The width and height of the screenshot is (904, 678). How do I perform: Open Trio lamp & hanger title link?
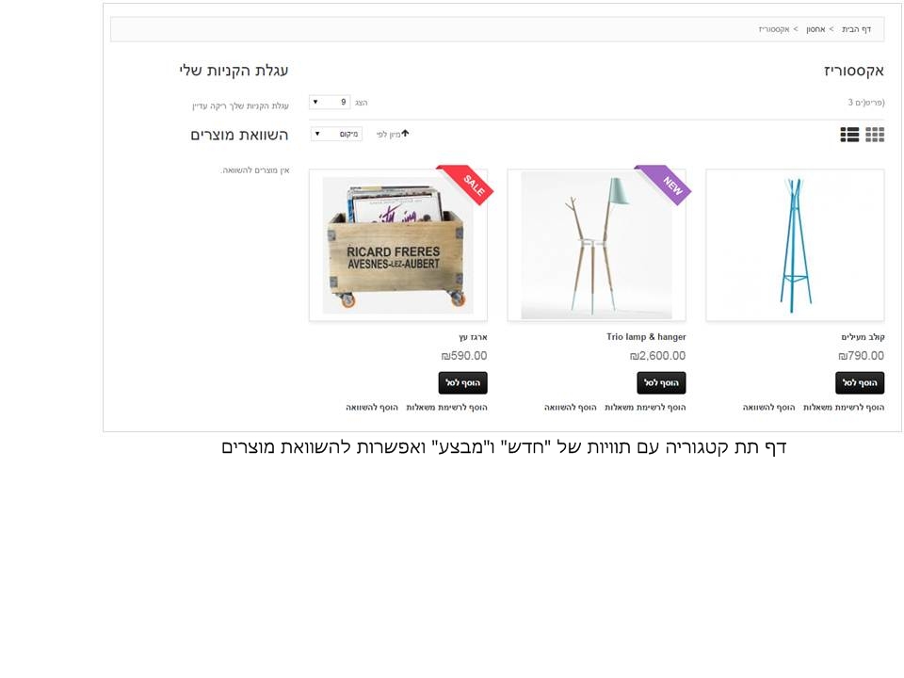tap(646, 337)
